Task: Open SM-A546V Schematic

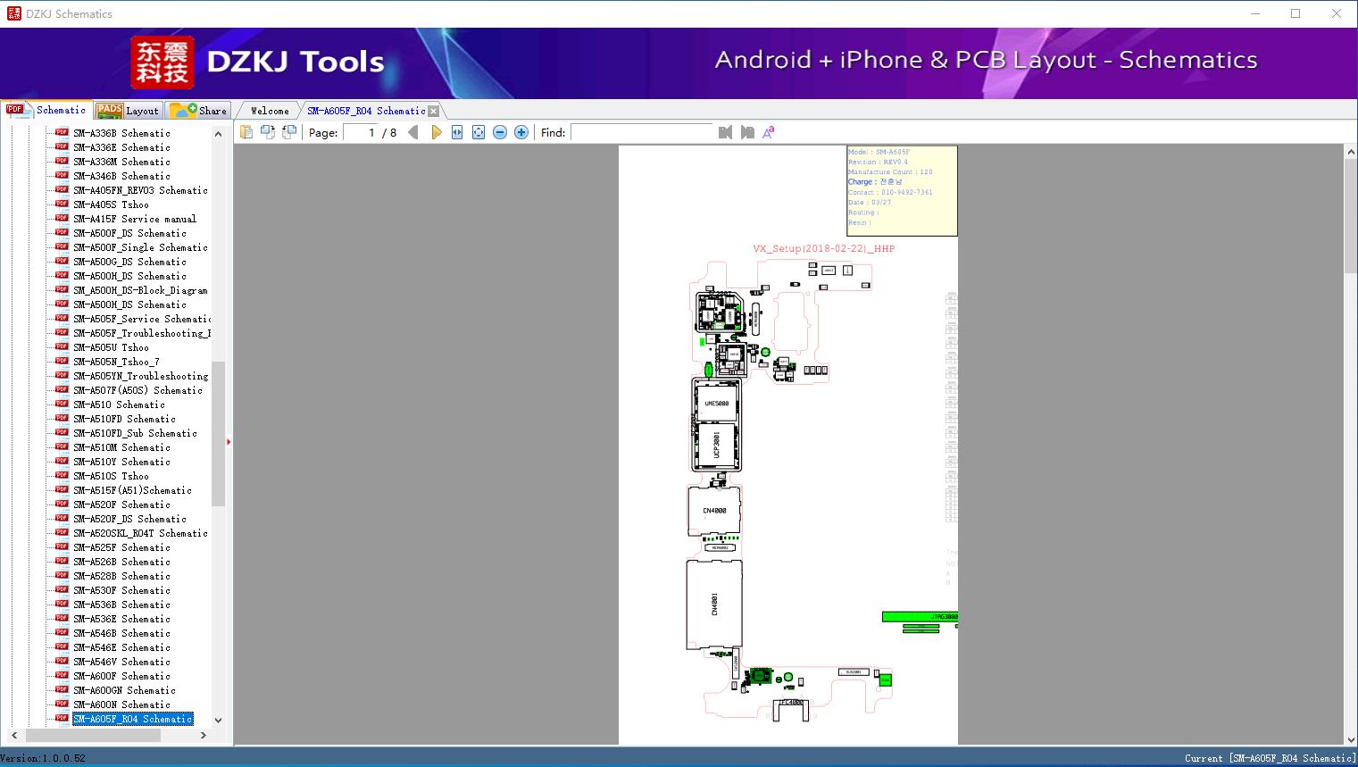Action: (121, 662)
